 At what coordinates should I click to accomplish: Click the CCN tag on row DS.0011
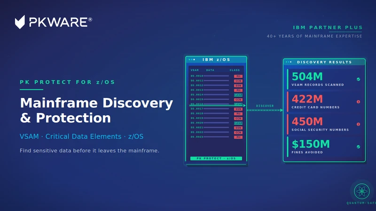(238, 81)
